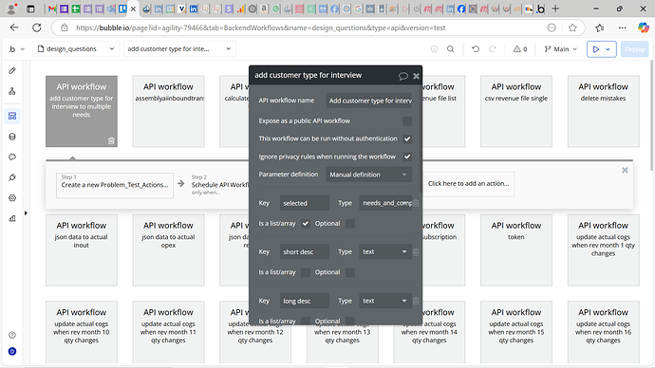Open the Settings gear in sidebar
Screen dimensions: 655x368
[12, 198]
